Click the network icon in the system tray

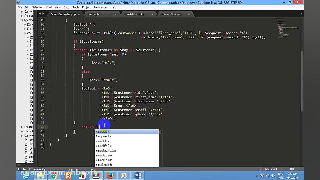click(267, 176)
